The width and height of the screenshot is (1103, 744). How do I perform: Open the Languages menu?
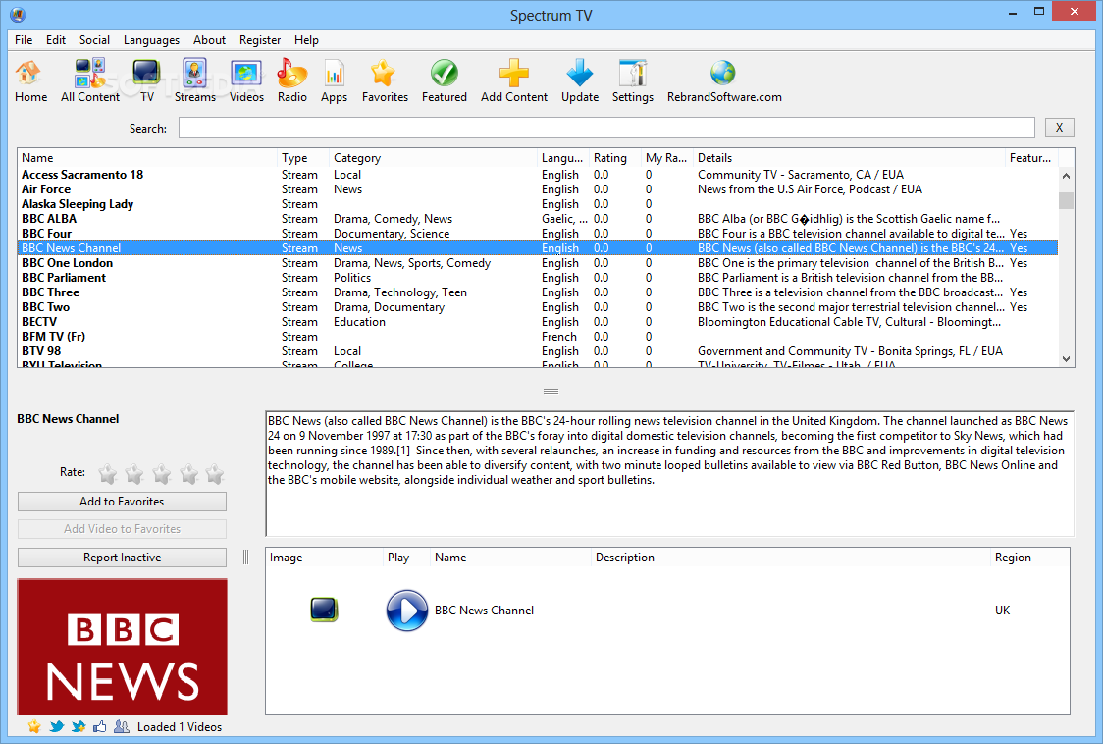[x=151, y=40]
